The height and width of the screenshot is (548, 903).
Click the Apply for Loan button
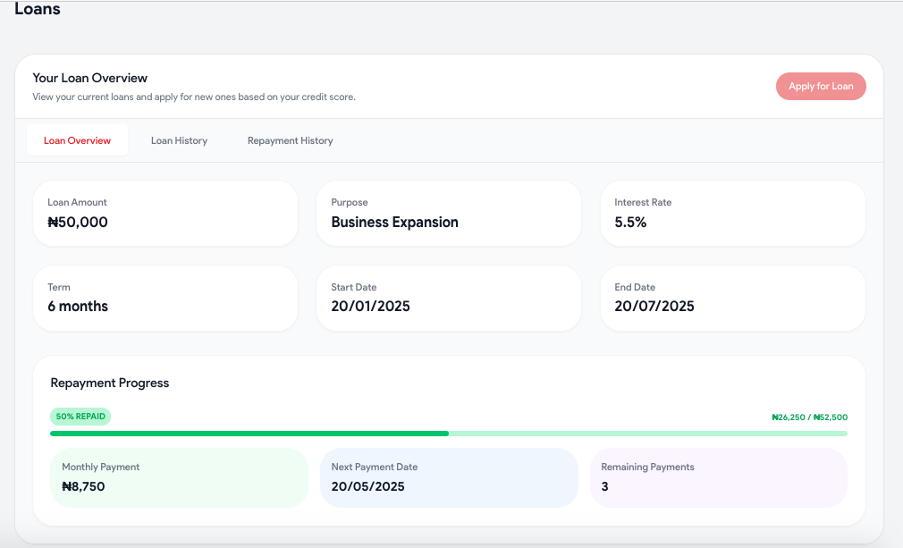pos(821,87)
